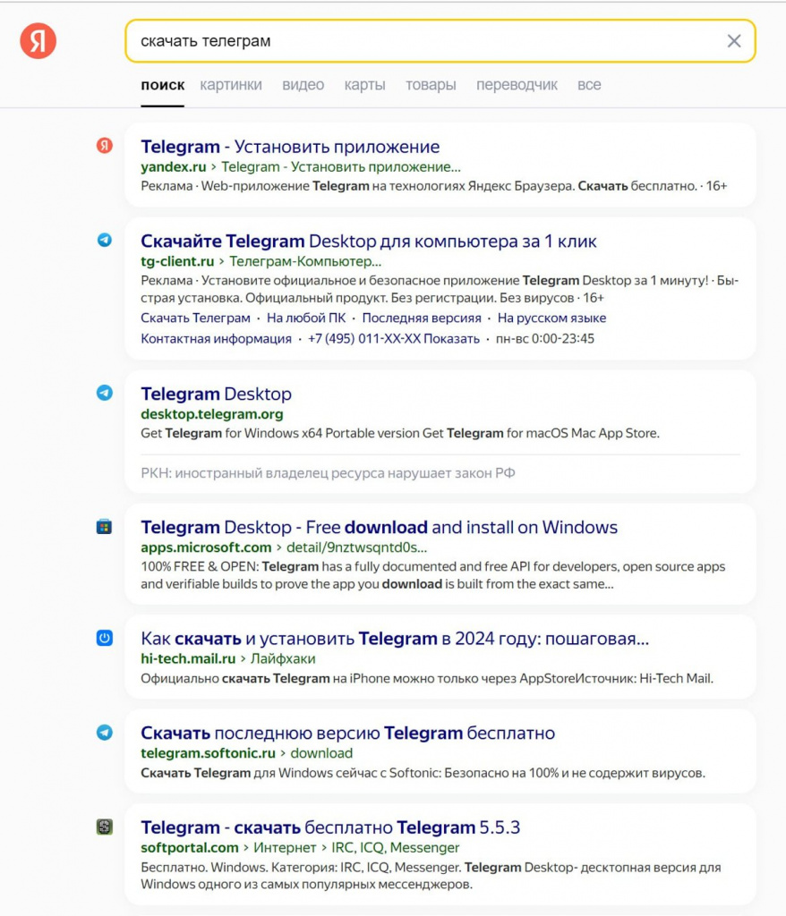Expand the все services menu
The height and width of the screenshot is (916, 786).
589,85
